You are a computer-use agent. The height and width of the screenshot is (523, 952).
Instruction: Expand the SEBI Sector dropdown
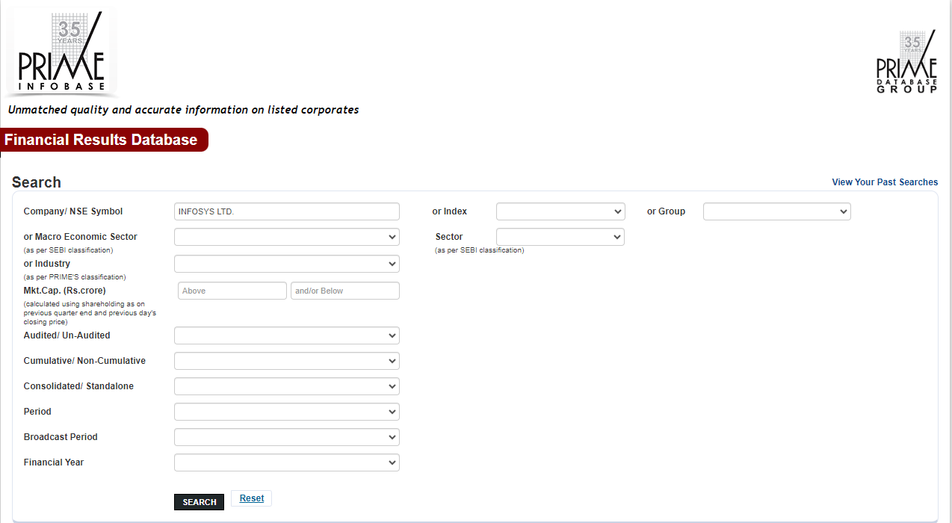560,237
